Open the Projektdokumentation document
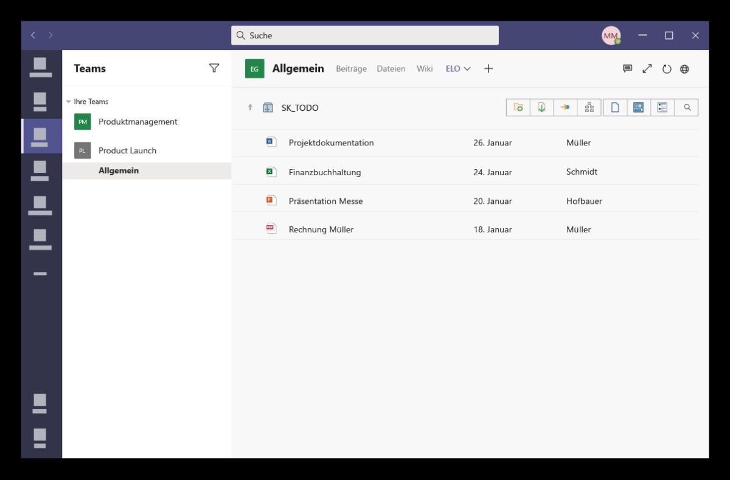 (332, 143)
